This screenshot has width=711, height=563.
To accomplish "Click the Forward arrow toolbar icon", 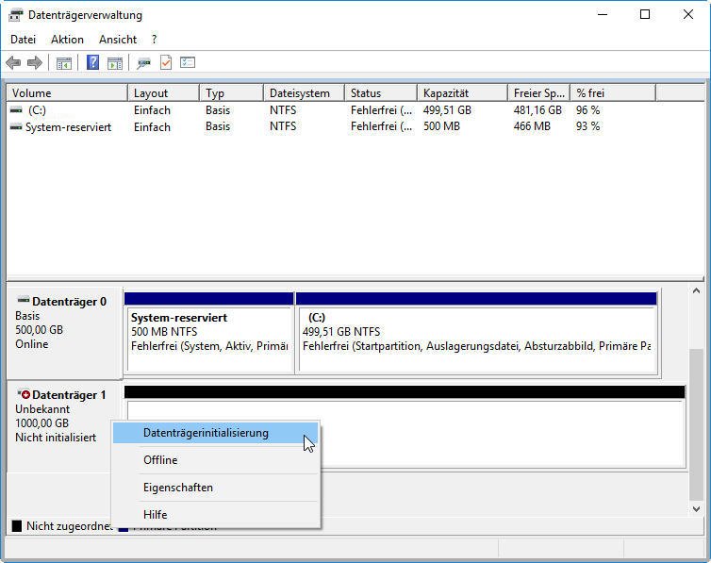I will [35, 62].
